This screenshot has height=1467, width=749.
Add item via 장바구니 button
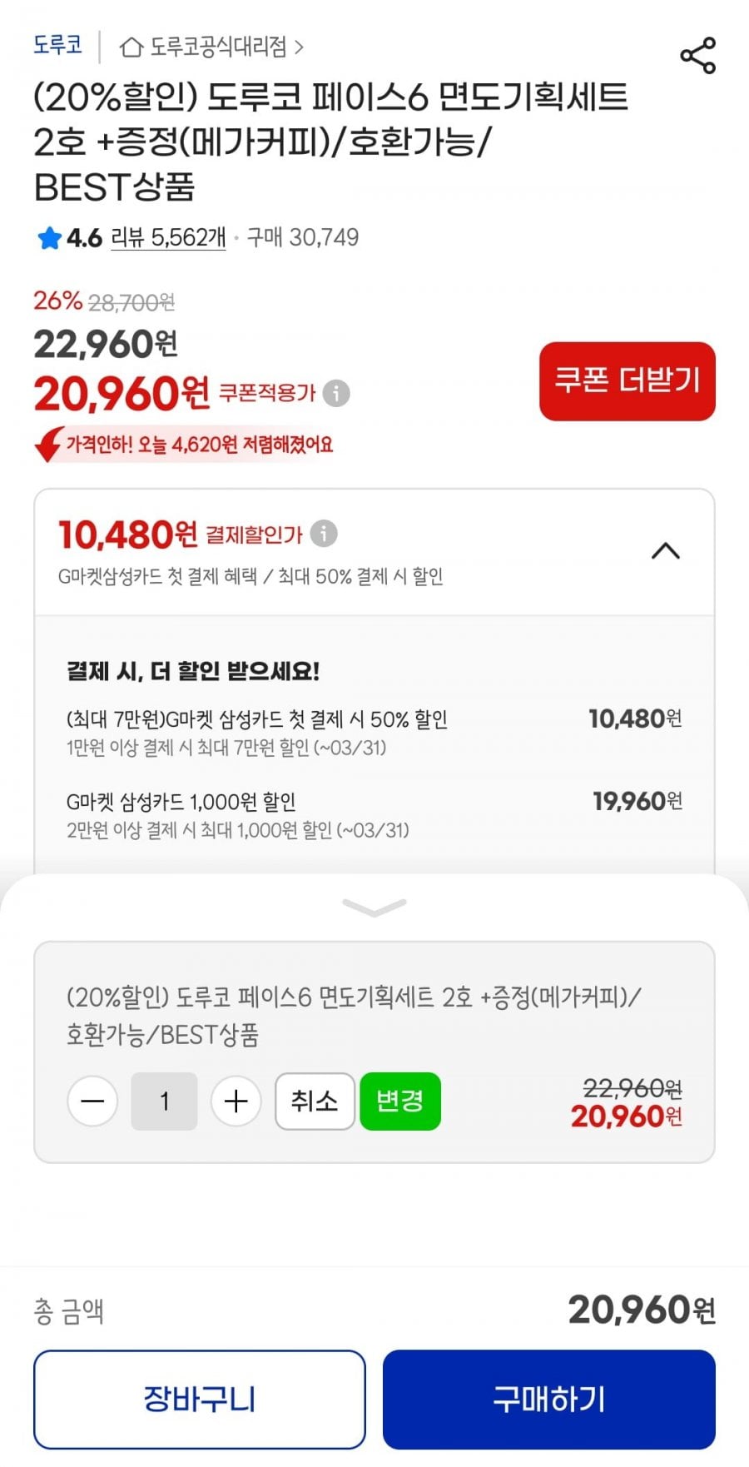(200, 1399)
